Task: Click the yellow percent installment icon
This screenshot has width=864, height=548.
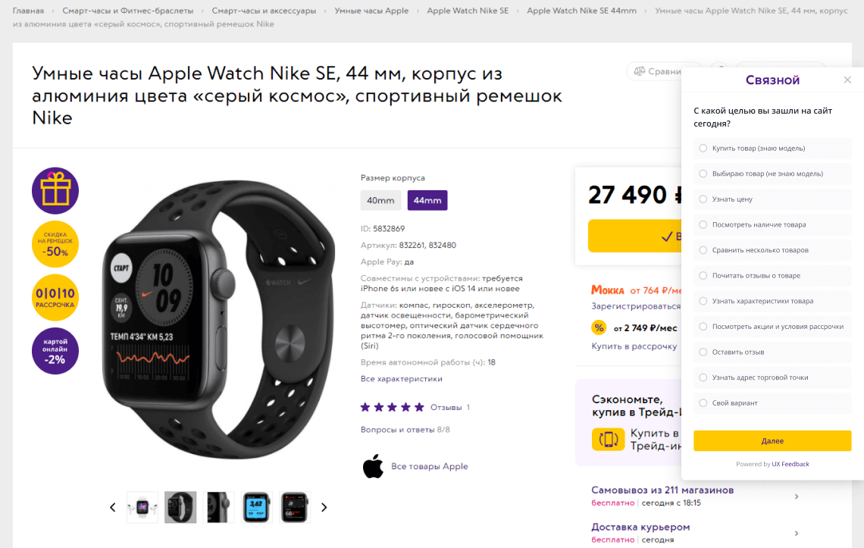Action: tap(599, 327)
